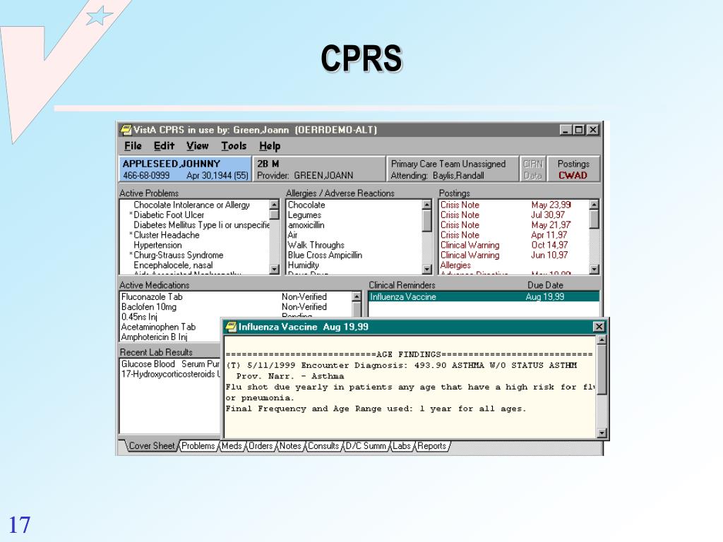Open the Notes tab
723x542 pixels.
(x=290, y=446)
